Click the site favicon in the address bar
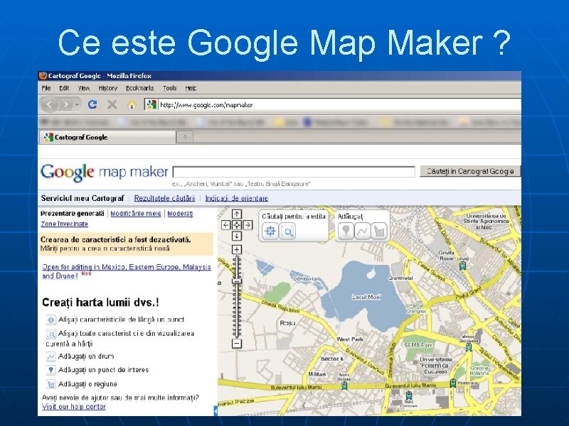569x426 pixels. 151,104
